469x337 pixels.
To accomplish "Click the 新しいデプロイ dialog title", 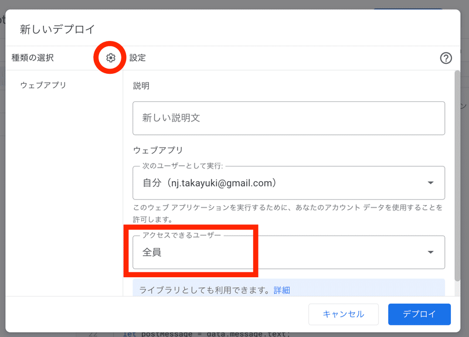I will point(57,29).
